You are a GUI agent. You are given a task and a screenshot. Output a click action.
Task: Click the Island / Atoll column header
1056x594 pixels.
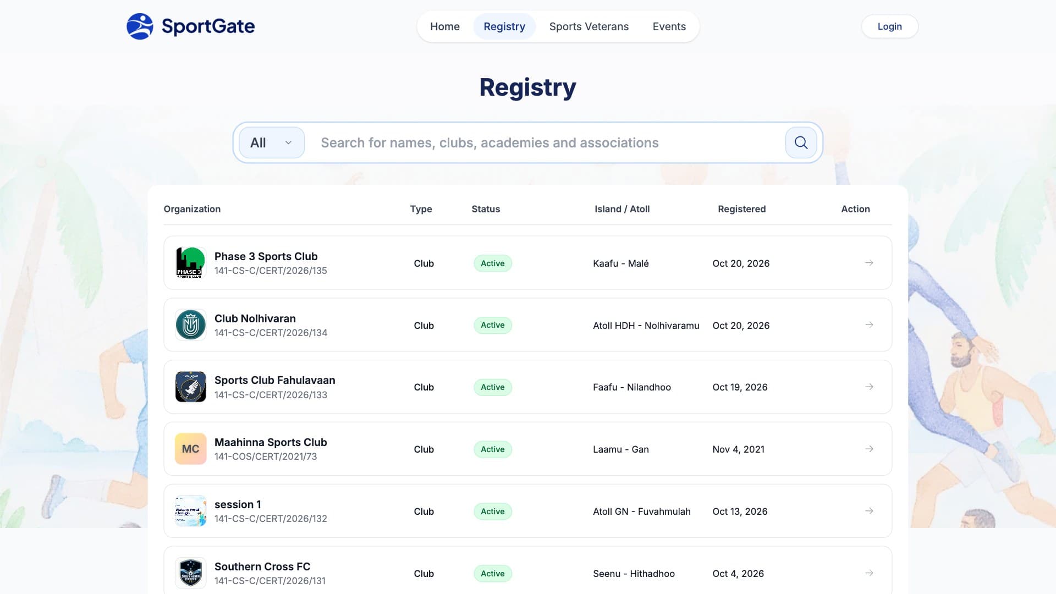click(x=622, y=209)
